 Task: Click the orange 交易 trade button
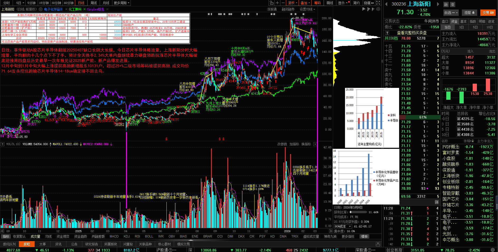point(488,12)
